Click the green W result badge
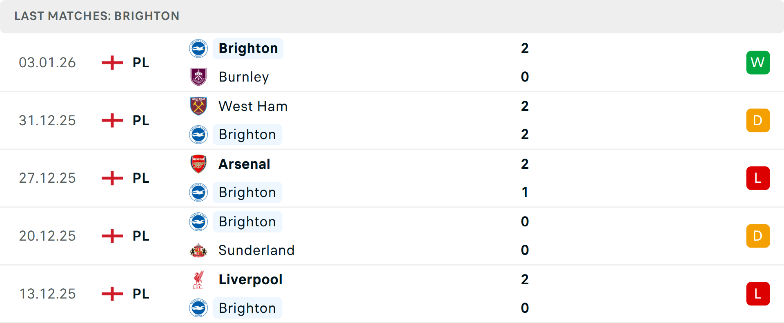The width and height of the screenshot is (784, 323). (758, 62)
